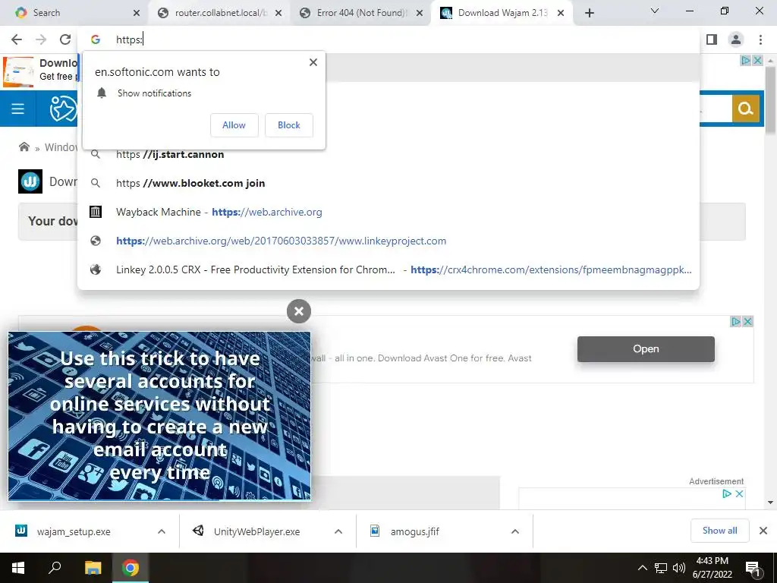
Task: Open AdChoices on the top banner ad
Action: tap(745, 60)
